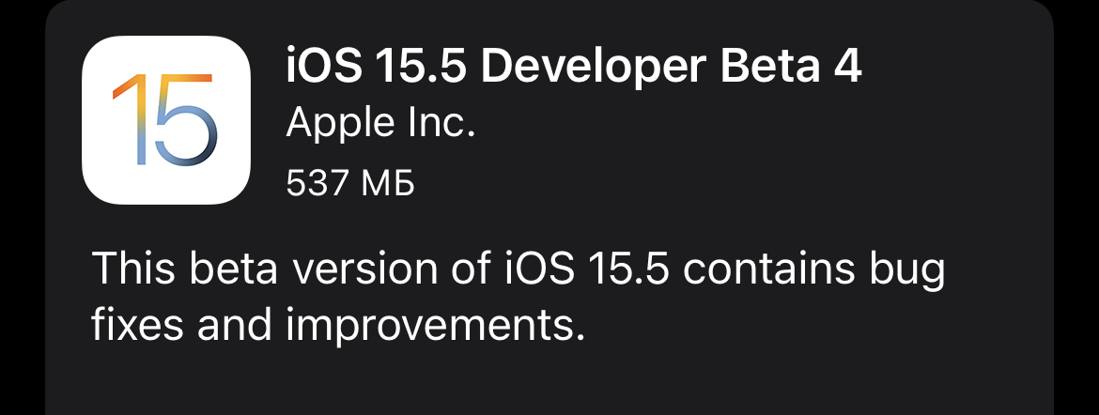Image resolution: width=1099 pixels, height=415 pixels.
Task: Tap the word 'improvements' in the description
Action: [x=435, y=325]
